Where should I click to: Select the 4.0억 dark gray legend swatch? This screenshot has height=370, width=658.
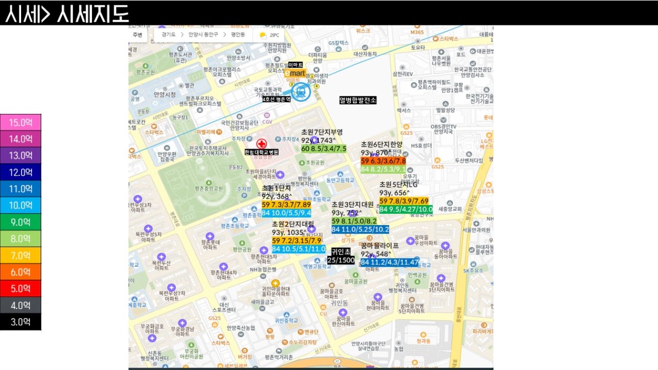20,306
